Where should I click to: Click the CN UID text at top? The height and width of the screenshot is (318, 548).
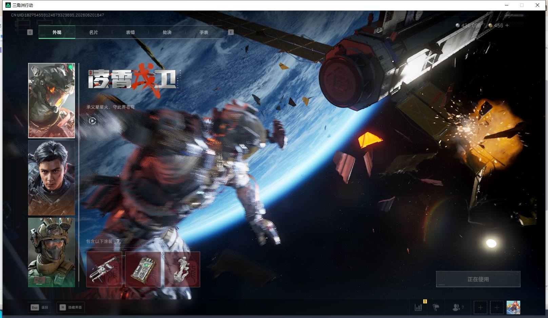(x=58, y=15)
